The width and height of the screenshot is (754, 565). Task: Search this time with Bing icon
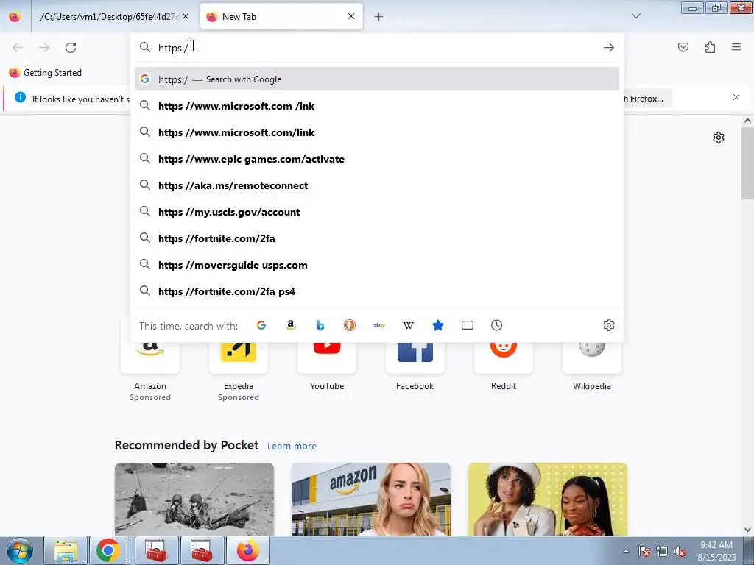point(320,325)
